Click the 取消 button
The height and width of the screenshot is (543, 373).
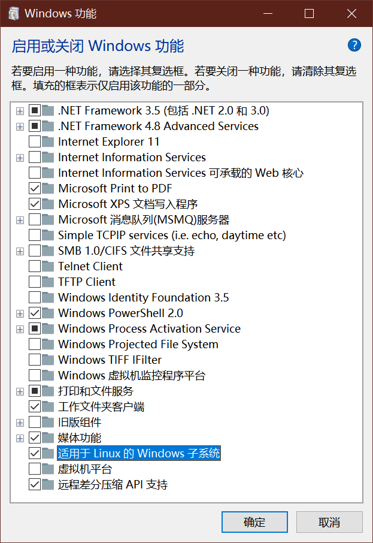point(329,522)
